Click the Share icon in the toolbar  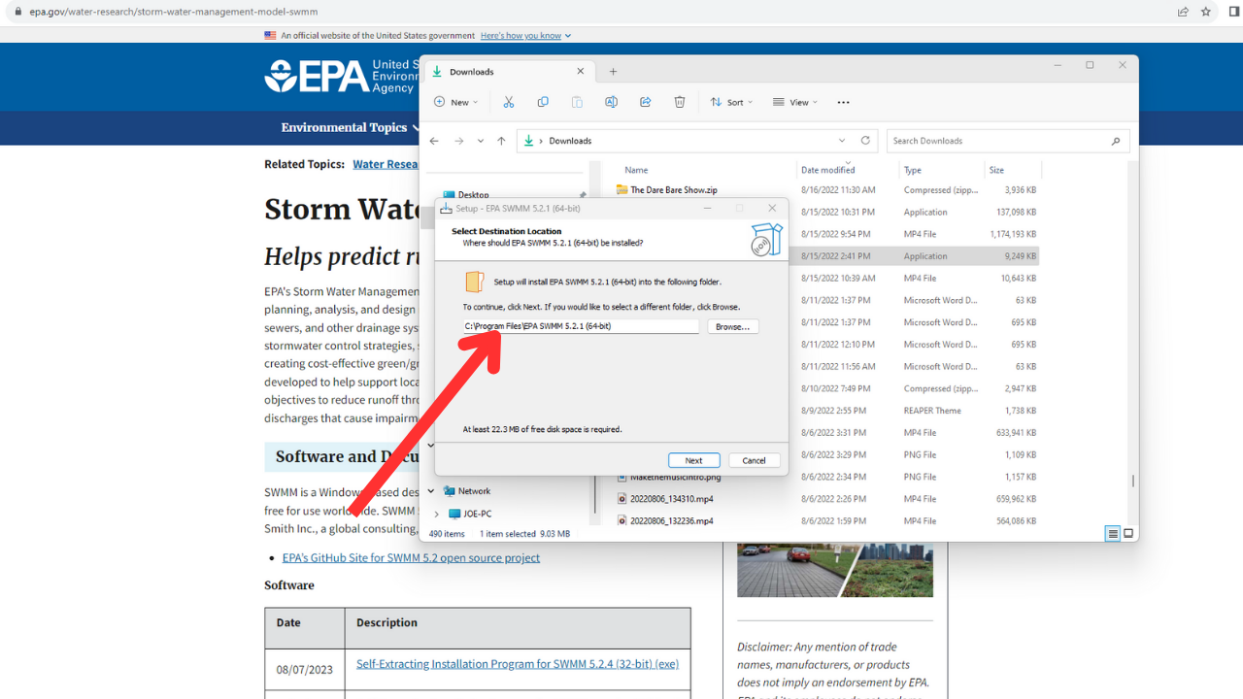pyautogui.click(x=645, y=101)
